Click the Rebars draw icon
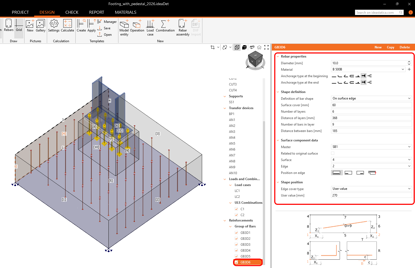 click(9, 26)
